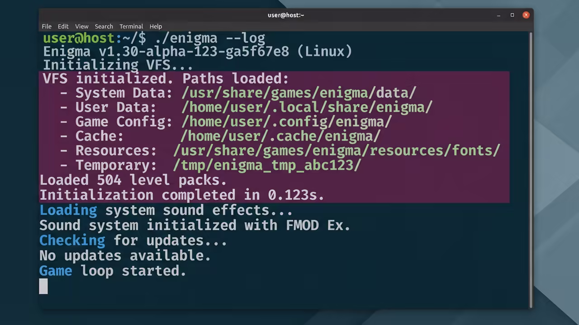Click the 'Resources:' label
The image size is (579, 325).
point(116,150)
